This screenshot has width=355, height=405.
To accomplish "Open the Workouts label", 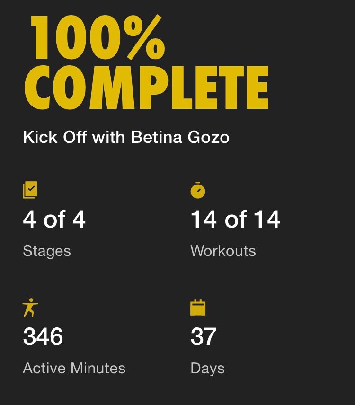I will click(223, 250).
